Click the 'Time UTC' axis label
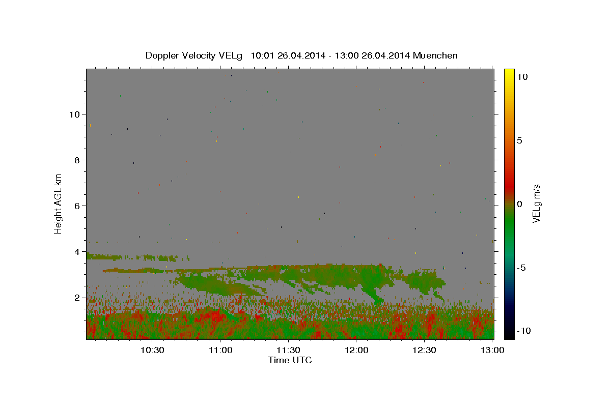 click(290, 360)
